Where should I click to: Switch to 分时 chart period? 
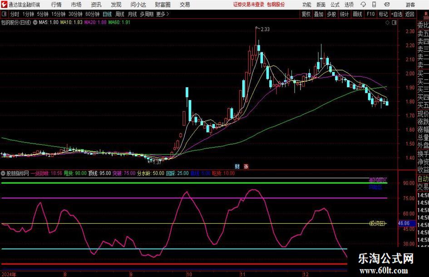[x=15, y=14]
